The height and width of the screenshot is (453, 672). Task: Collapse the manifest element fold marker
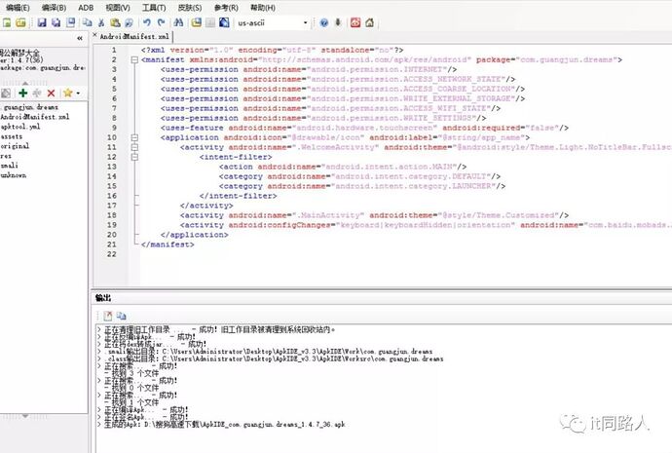click(133, 59)
